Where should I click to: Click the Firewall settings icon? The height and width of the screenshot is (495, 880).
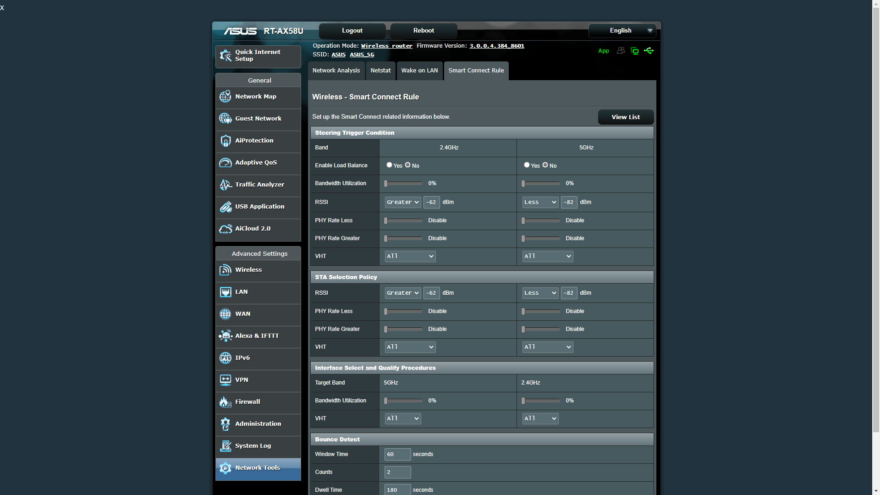(x=225, y=401)
